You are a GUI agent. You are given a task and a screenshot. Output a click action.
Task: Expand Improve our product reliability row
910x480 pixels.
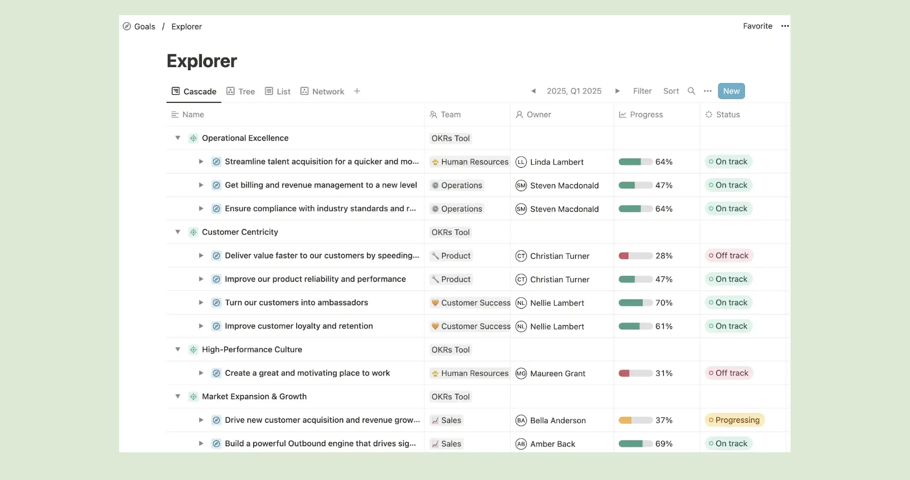[201, 279]
